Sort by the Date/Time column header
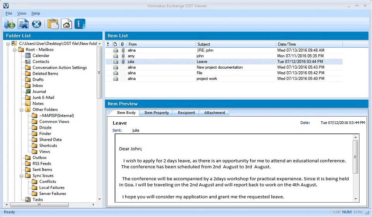This screenshot has height=217, width=372. click(x=309, y=44)
